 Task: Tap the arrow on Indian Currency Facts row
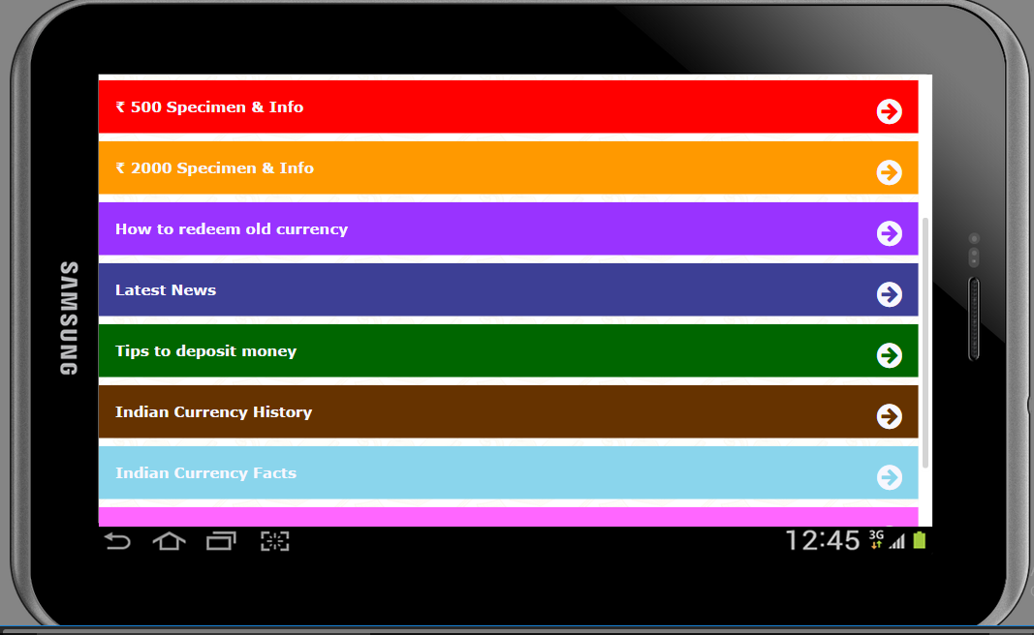click(889, 477)
